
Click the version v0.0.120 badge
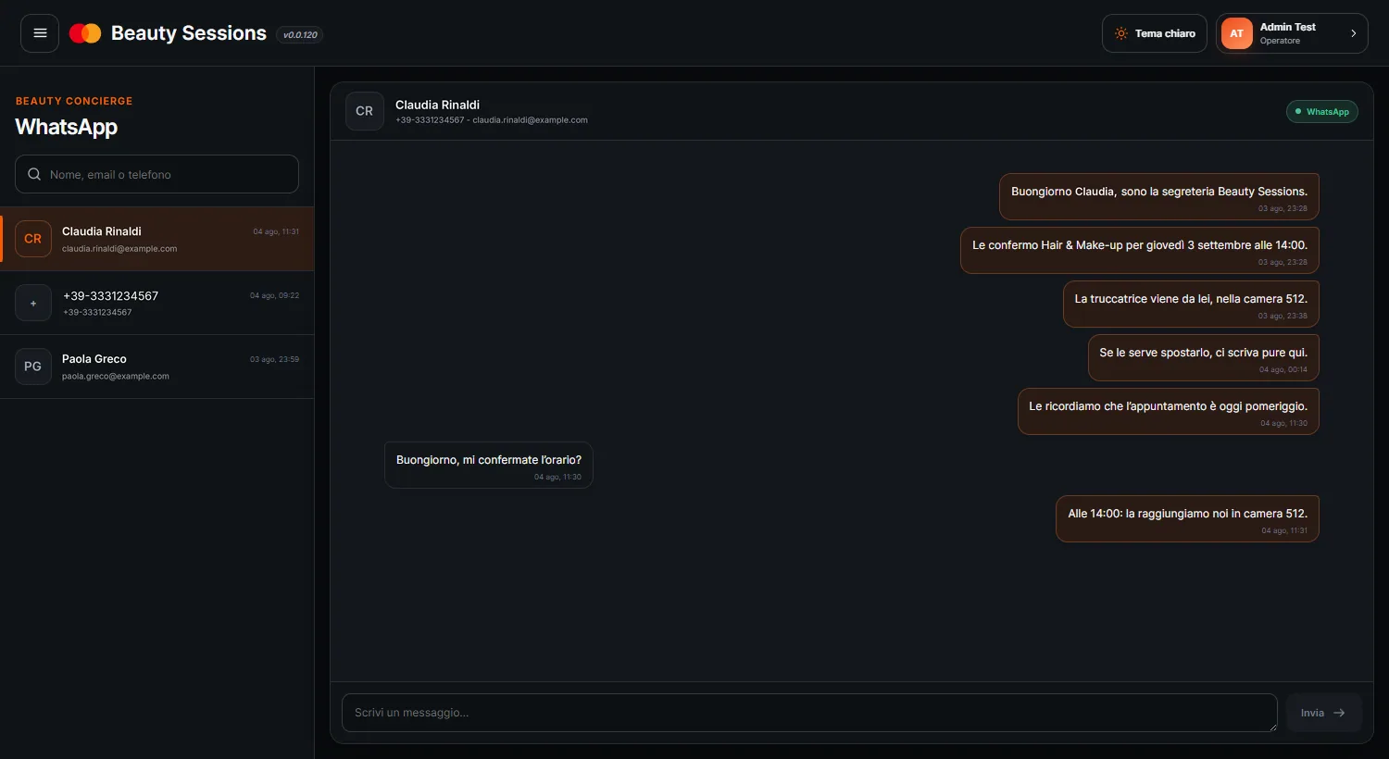300,35
